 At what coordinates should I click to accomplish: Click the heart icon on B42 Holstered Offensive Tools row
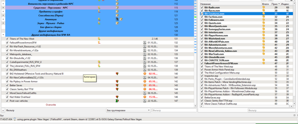coord(117,74)
